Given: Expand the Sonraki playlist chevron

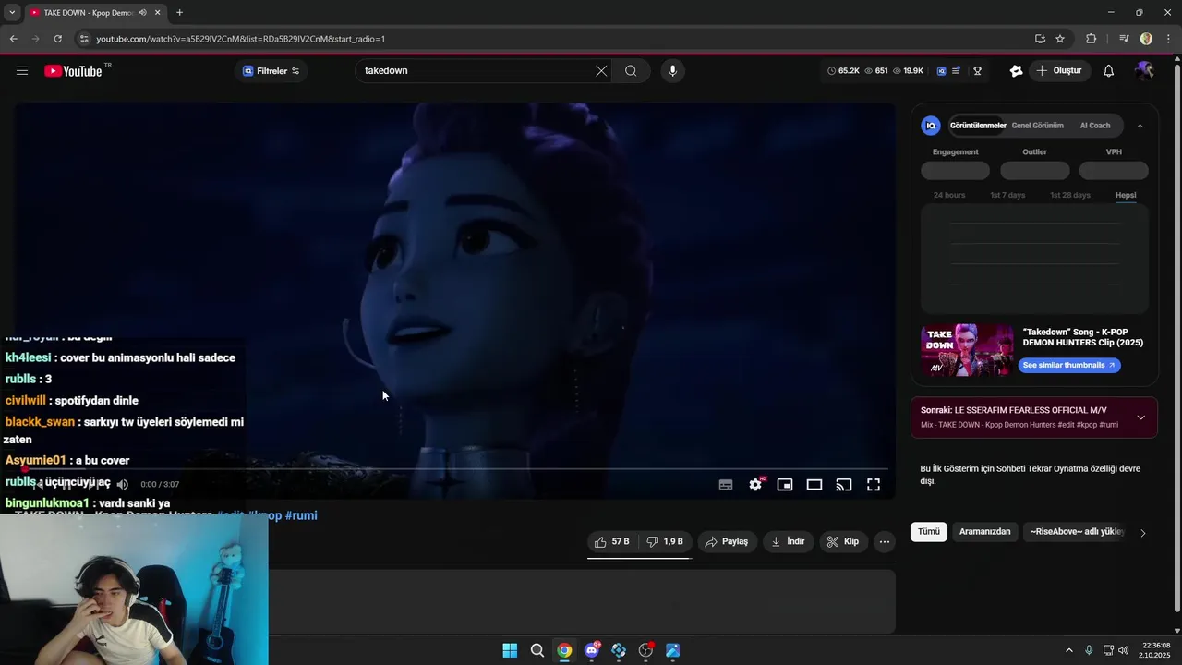Looking at the screenshot, I should [1140, 417].
